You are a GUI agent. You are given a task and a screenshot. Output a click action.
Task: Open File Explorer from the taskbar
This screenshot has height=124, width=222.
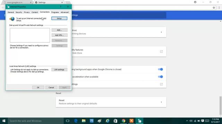coord(84,121)
